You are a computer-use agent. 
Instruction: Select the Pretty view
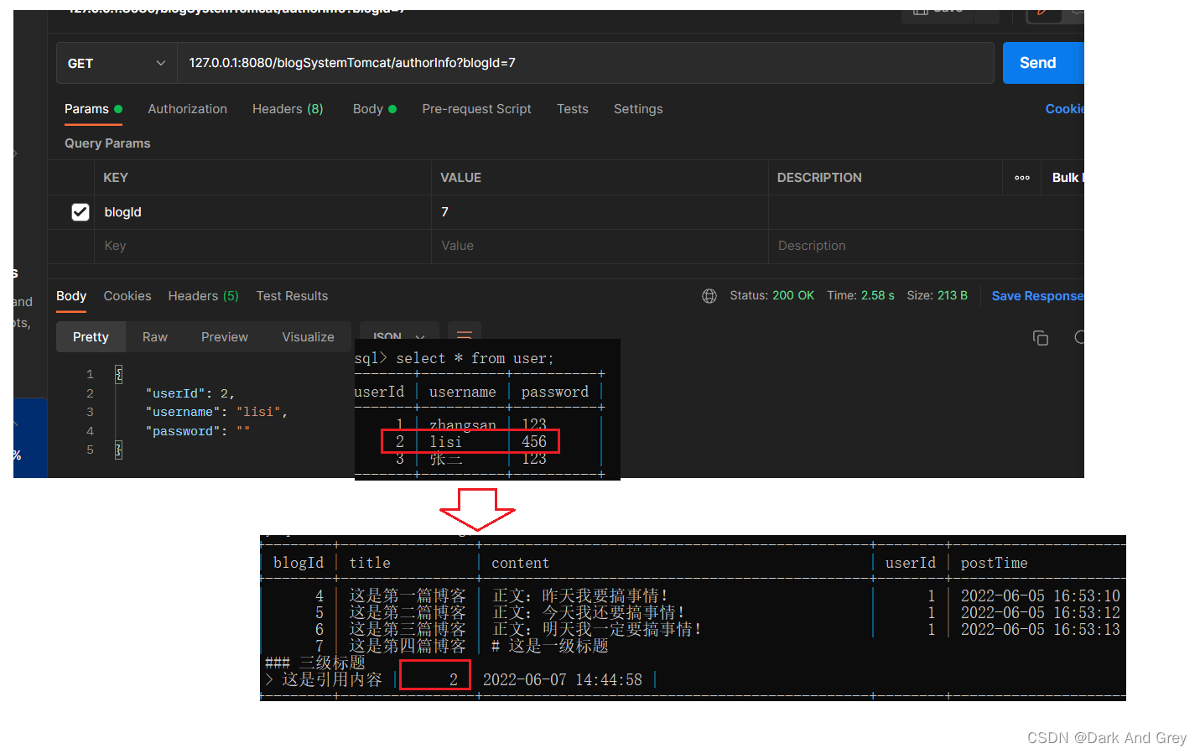pyautogui.click(x=91, y=337)
